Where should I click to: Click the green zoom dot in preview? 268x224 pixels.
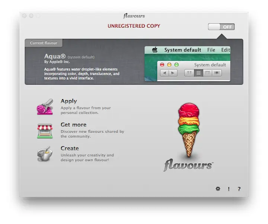[176, 65]
